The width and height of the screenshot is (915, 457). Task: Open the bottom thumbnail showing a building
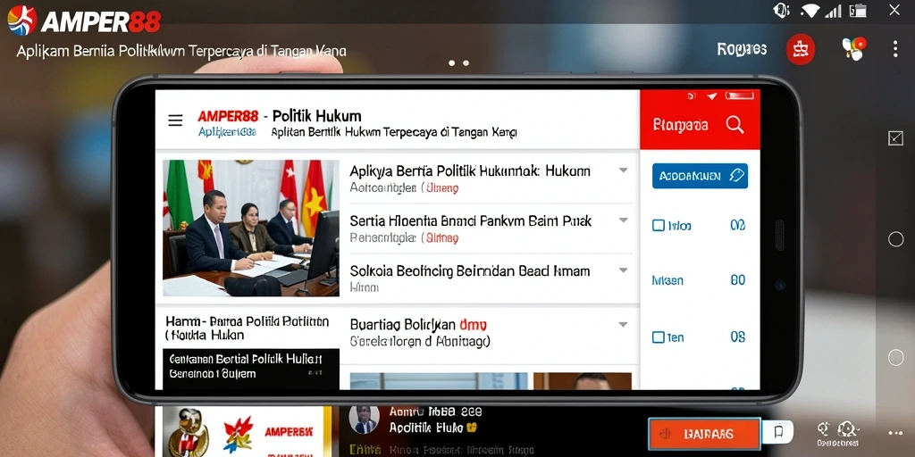(x=439, y=381)
